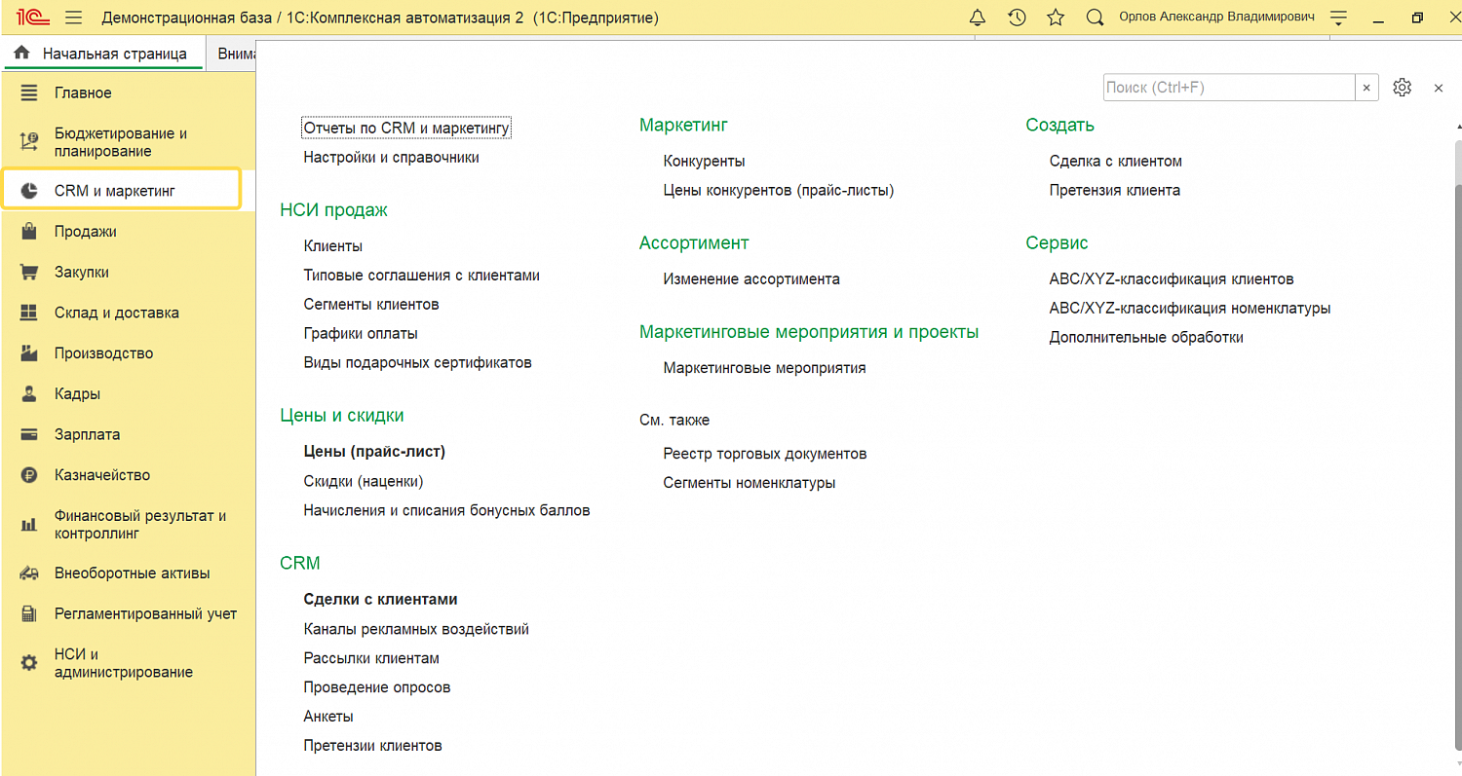Create a Сделка с клиентом
This screenshot has width=1462, height=776.
click(x=1116, y=162)
